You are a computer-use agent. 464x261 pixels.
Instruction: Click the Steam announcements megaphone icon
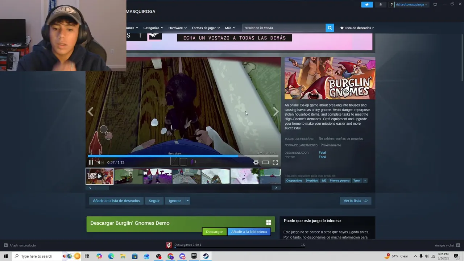point(367,5)
